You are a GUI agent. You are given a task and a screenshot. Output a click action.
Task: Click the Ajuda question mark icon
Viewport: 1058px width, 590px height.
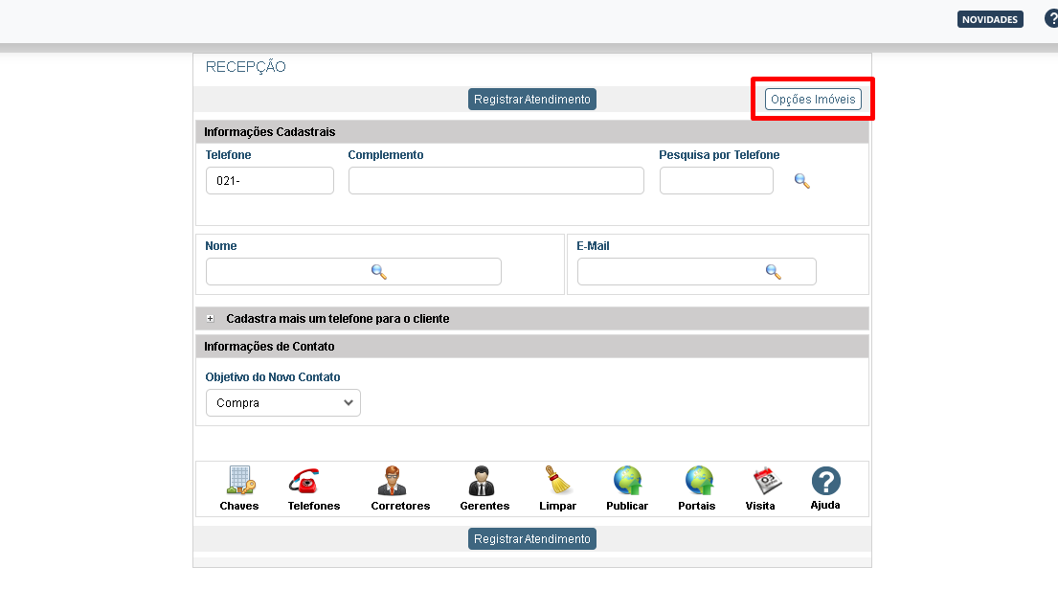click(x=825, y=481)
